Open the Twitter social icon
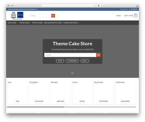Viewport: 145px width, 122px height. click(x=134, y=9)
